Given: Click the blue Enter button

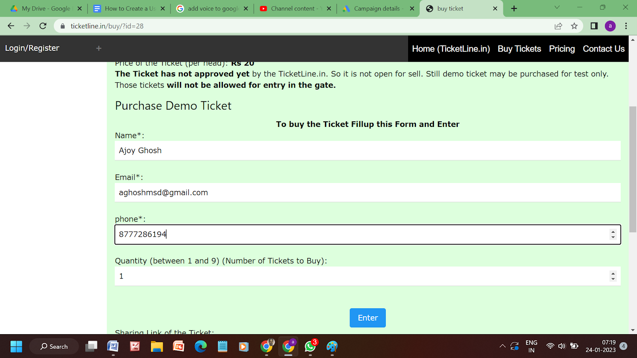Looking at the screenshot, I should click(367, 318).
